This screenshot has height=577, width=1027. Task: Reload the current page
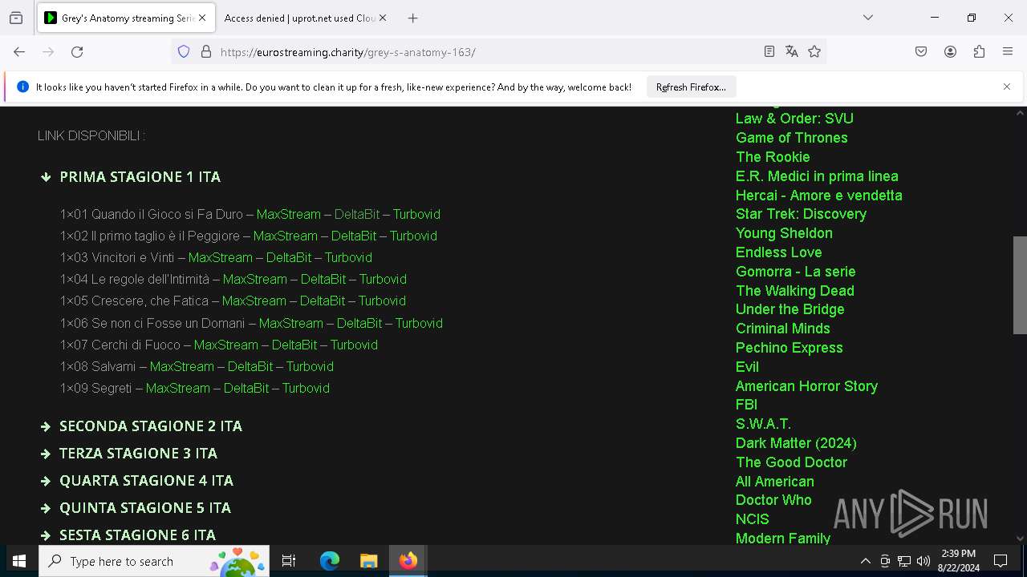pyautogui.click(x=77, y=51)
